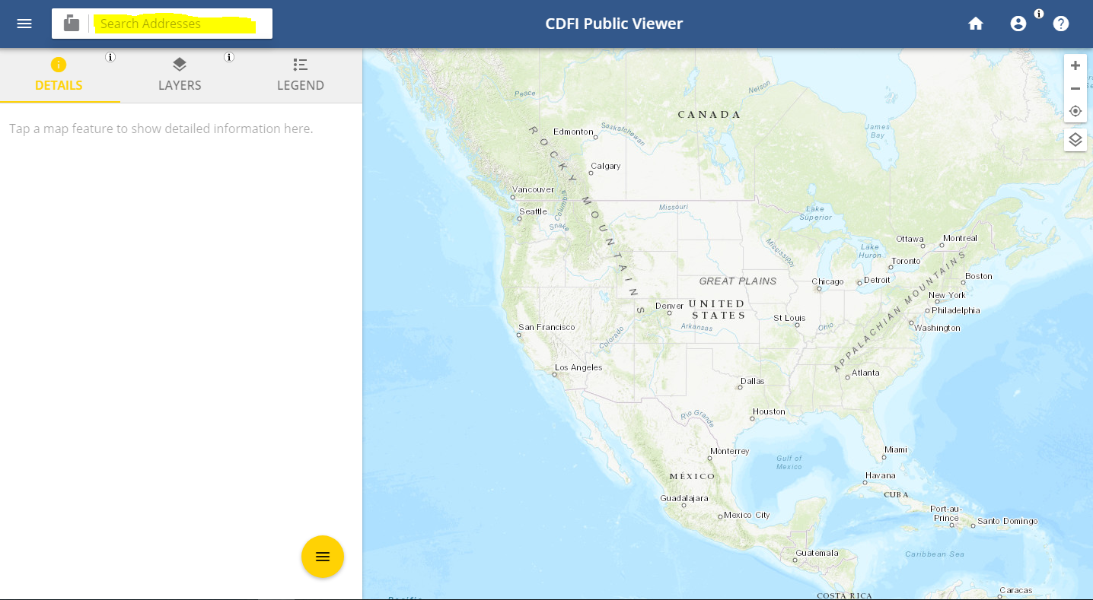Click info badge right of Layers tab icon

[x=229, y=57]
